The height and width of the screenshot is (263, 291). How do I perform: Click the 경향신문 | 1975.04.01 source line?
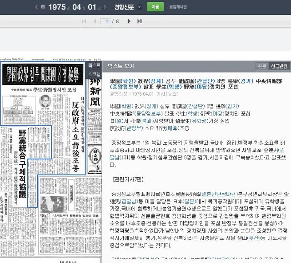point(144,94)
